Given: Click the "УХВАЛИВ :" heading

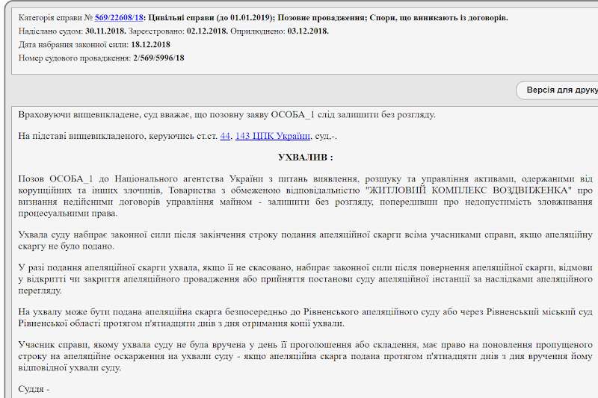Looking at the screenshot, I should (305, 157).
